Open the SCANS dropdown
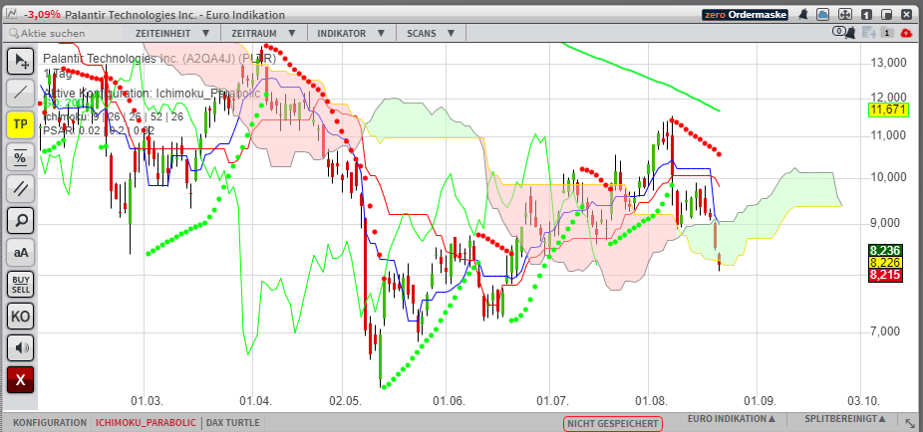 [431, 34]
